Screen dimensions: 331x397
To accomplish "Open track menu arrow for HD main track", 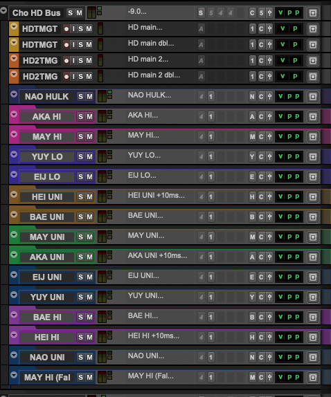I will (x=14, y=26).
